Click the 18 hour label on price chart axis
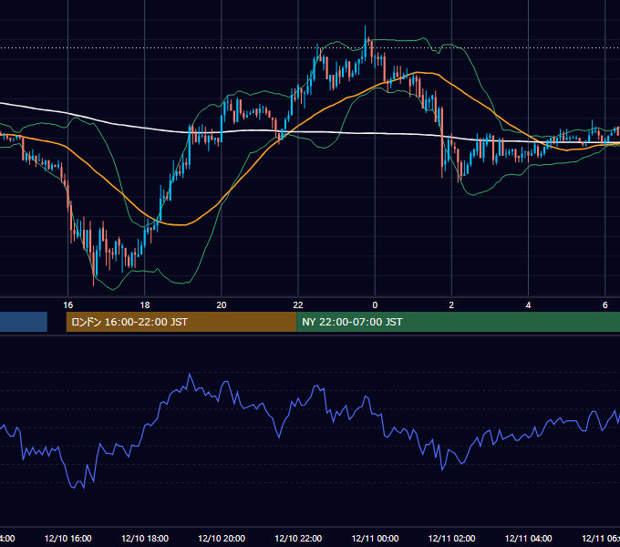Image resolution: width=620 pixels, height=547 pixels. 145,304
